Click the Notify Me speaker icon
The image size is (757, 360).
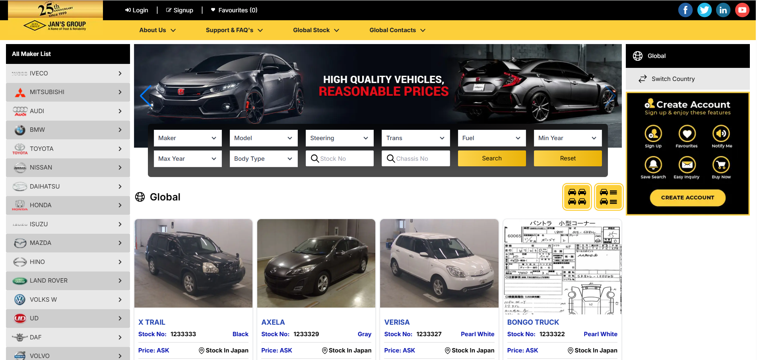[721, 133]
